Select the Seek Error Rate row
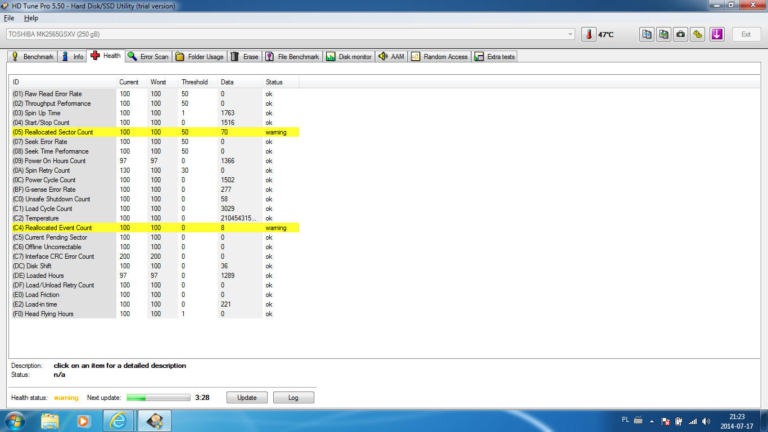 tap(155, 142)
